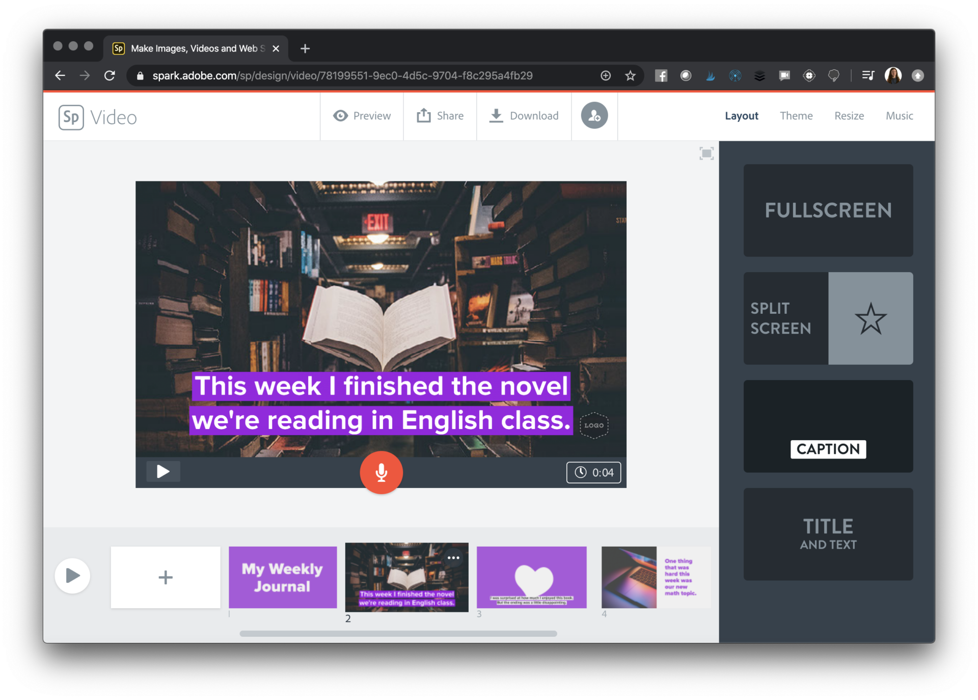This screenshot has width=978, height=700.
Task: Click the Adobe Spark Sp logo
Action: coord(71,117)
